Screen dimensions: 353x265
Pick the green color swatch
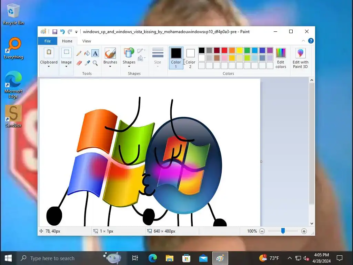point(247,50)
